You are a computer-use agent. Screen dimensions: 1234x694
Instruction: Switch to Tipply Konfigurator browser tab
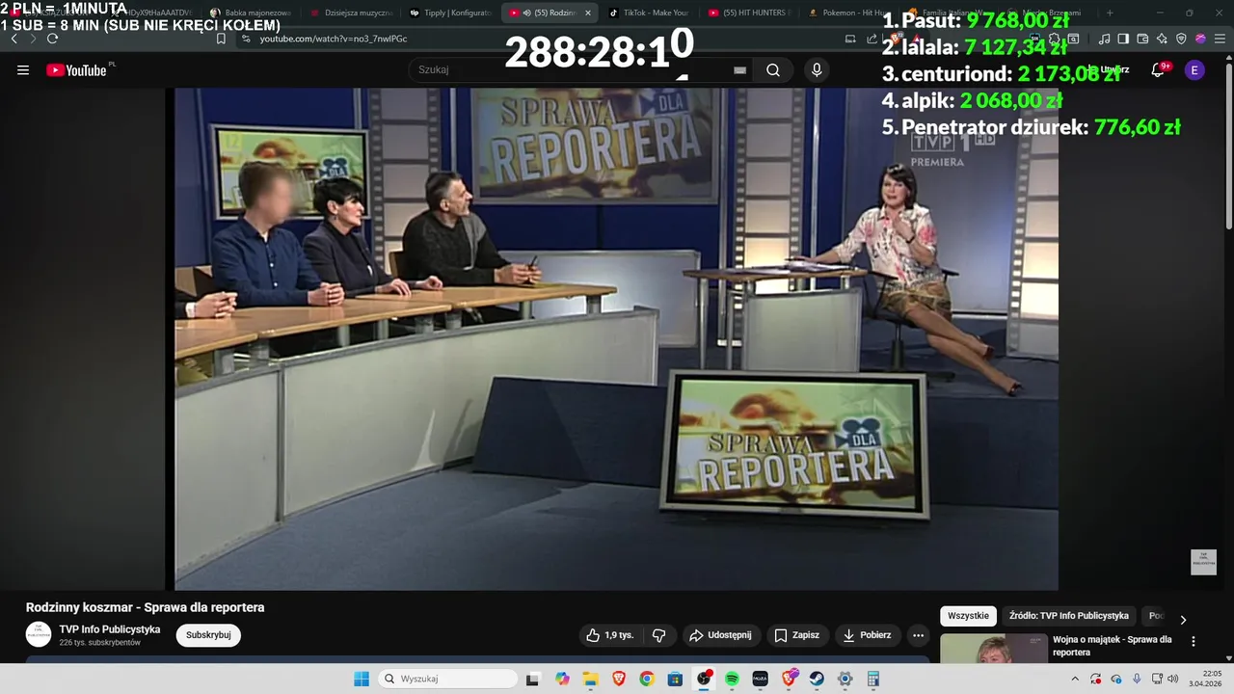451,13
